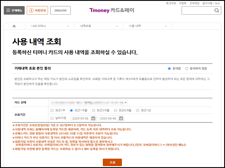Click the 조회기간 row label
Viewport: 225px width, 168px height.
(20, 115)
